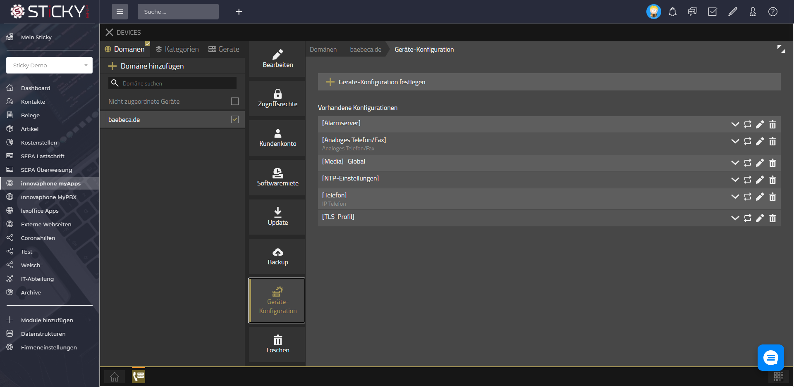Open the Sticky Demo dropdown
This screenshot has height=387, width=794.
click(49, 65)
